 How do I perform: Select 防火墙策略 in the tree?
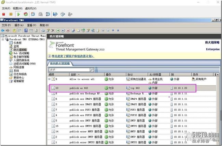(20, 50)
